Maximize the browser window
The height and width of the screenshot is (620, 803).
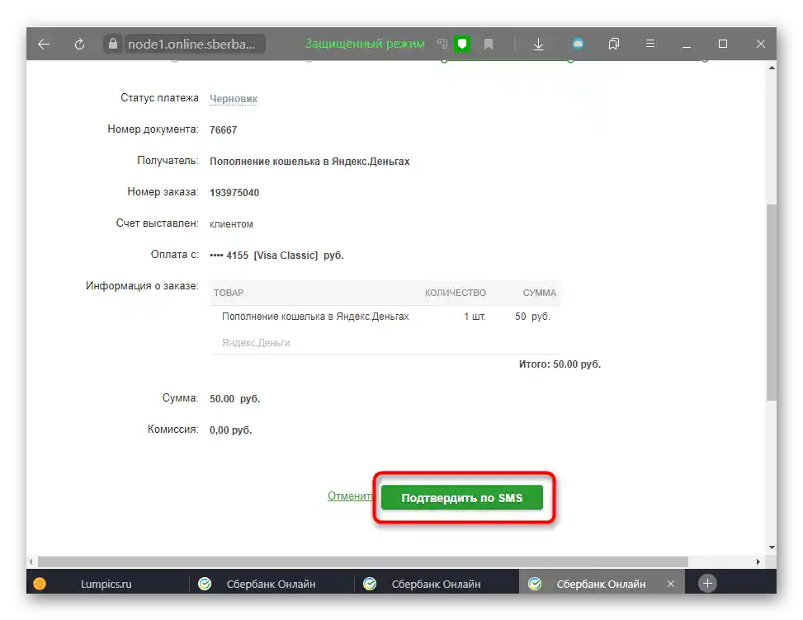pos(723,44)
